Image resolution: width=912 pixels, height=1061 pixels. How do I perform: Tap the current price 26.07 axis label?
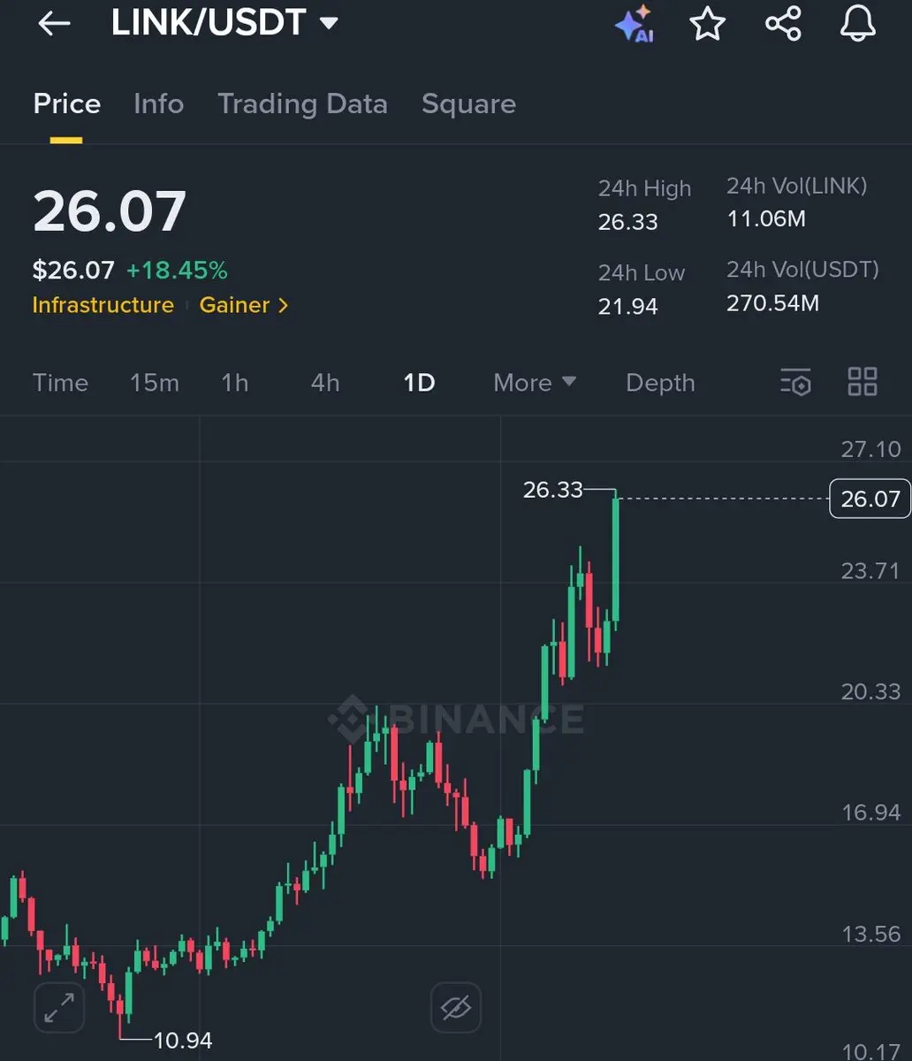(x=870, y=499)
